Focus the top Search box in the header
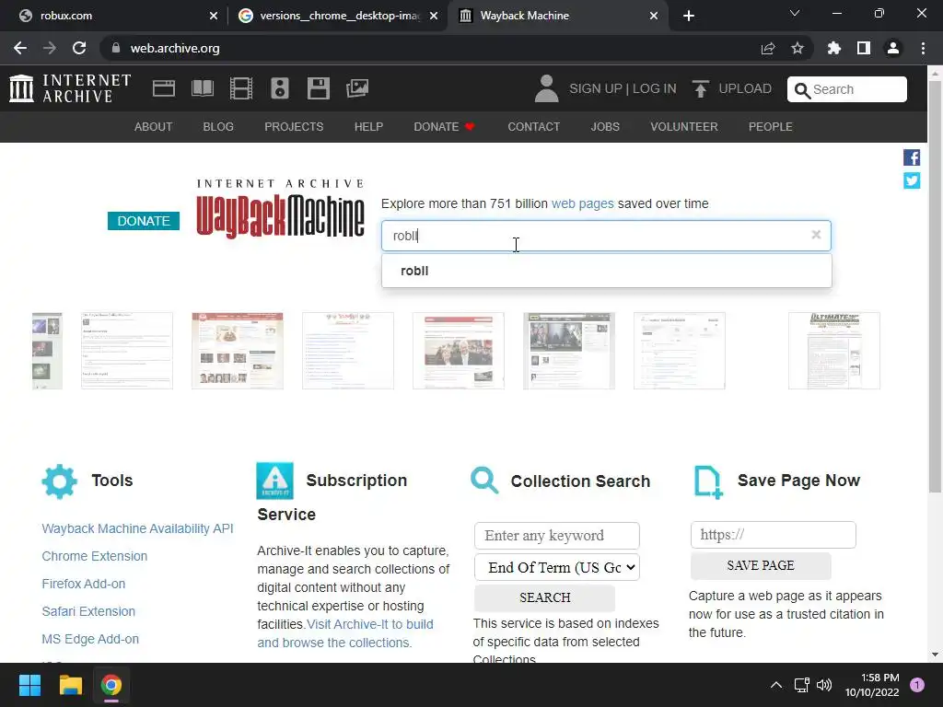943x707 pixels. (x=847, y=89)
